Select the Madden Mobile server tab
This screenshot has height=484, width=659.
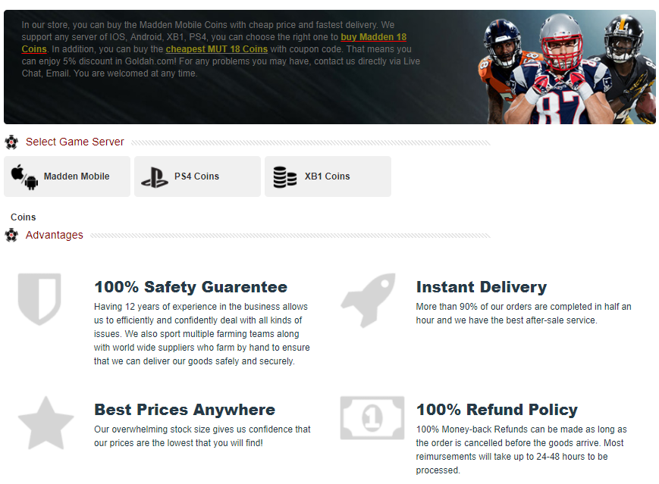pos(67,176)
